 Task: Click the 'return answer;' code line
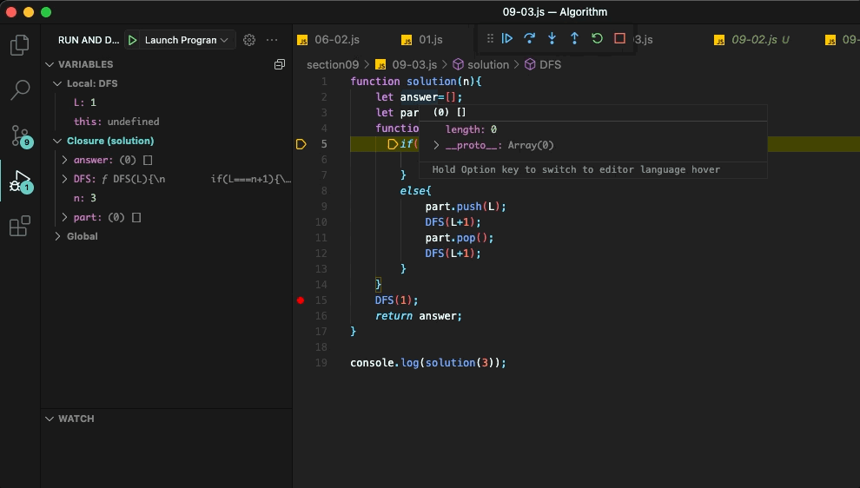(419, 316)
